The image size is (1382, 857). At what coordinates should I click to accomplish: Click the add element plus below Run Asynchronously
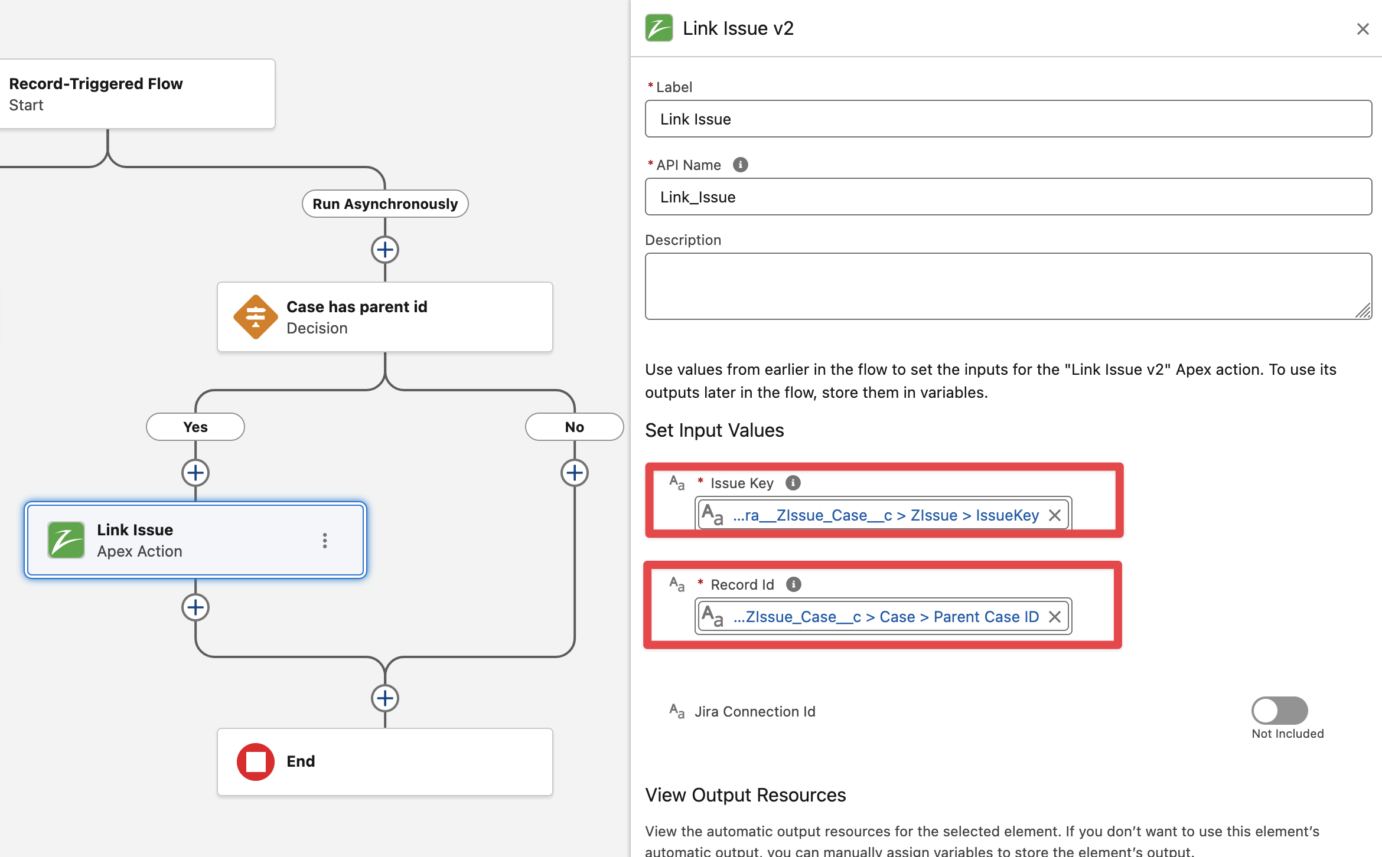(x=385, y=250)
